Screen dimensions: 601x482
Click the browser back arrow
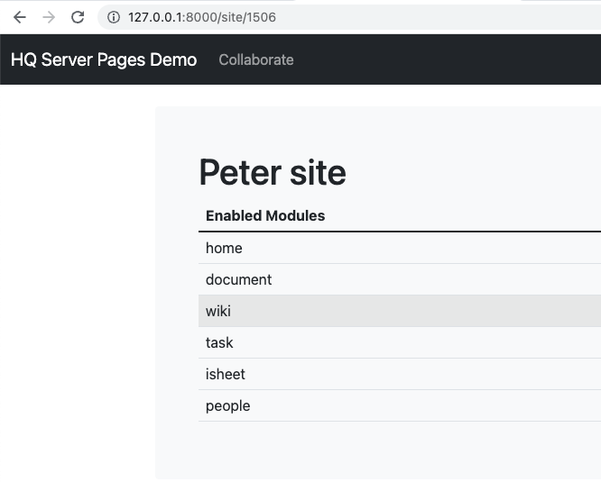pos(20,17)
